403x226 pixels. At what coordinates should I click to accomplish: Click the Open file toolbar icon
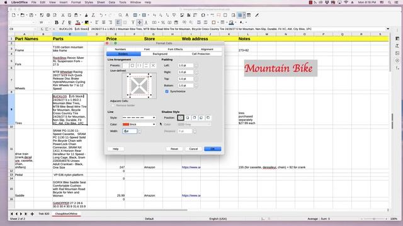tap(23, 15)
